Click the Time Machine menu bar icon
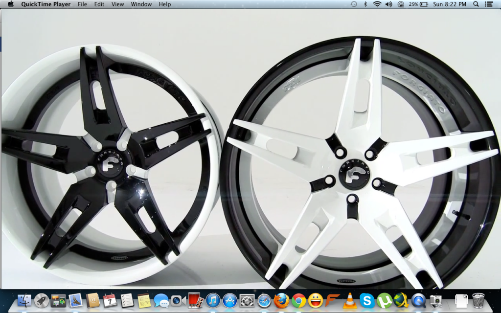The image size is (501, 313). (354, 4)
